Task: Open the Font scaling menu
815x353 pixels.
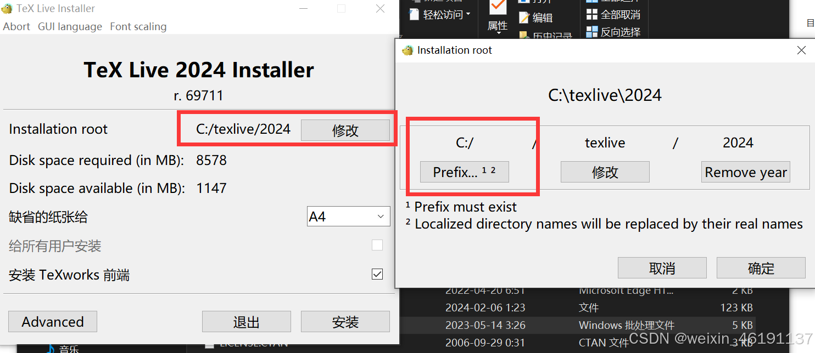Action: point(138,26)
